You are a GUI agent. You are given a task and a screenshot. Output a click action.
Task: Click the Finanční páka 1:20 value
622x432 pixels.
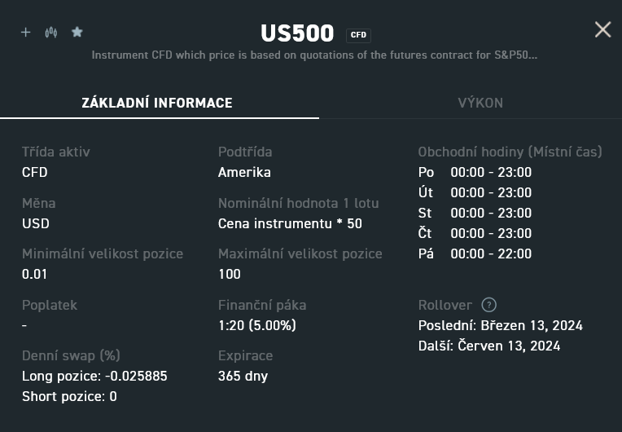pyautogui.click(x=256, y=325)
